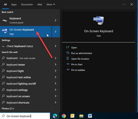
Task: Expand arrow beside keyboard lighting on/off
Action: [56, 83]
